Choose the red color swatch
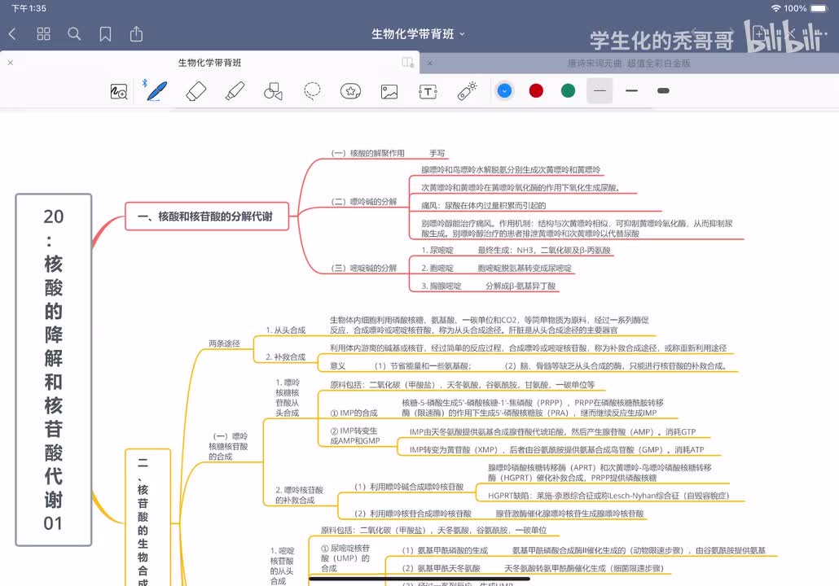 536,91
